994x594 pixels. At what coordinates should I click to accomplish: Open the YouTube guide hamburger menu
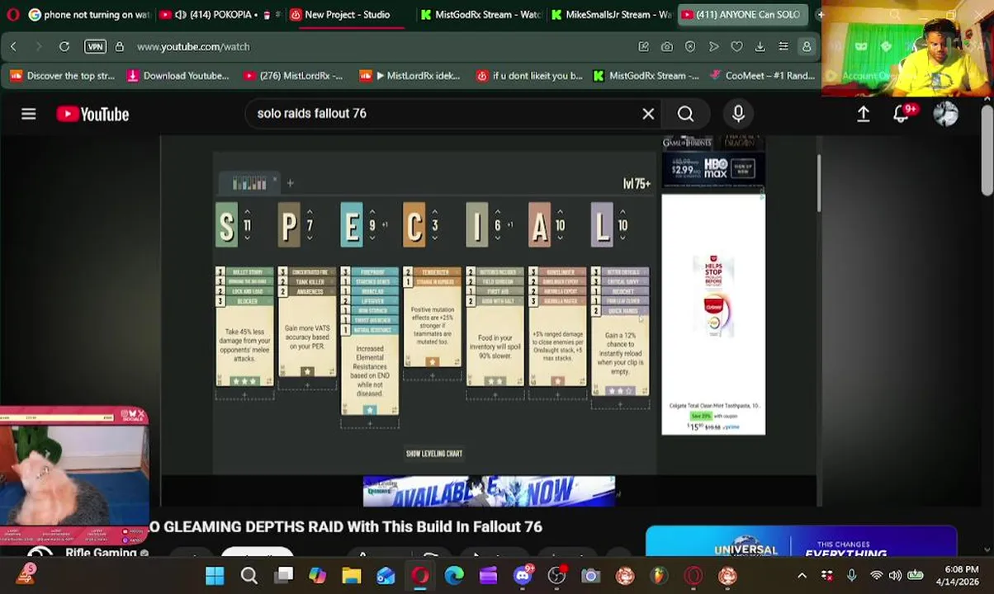point(29,114)
